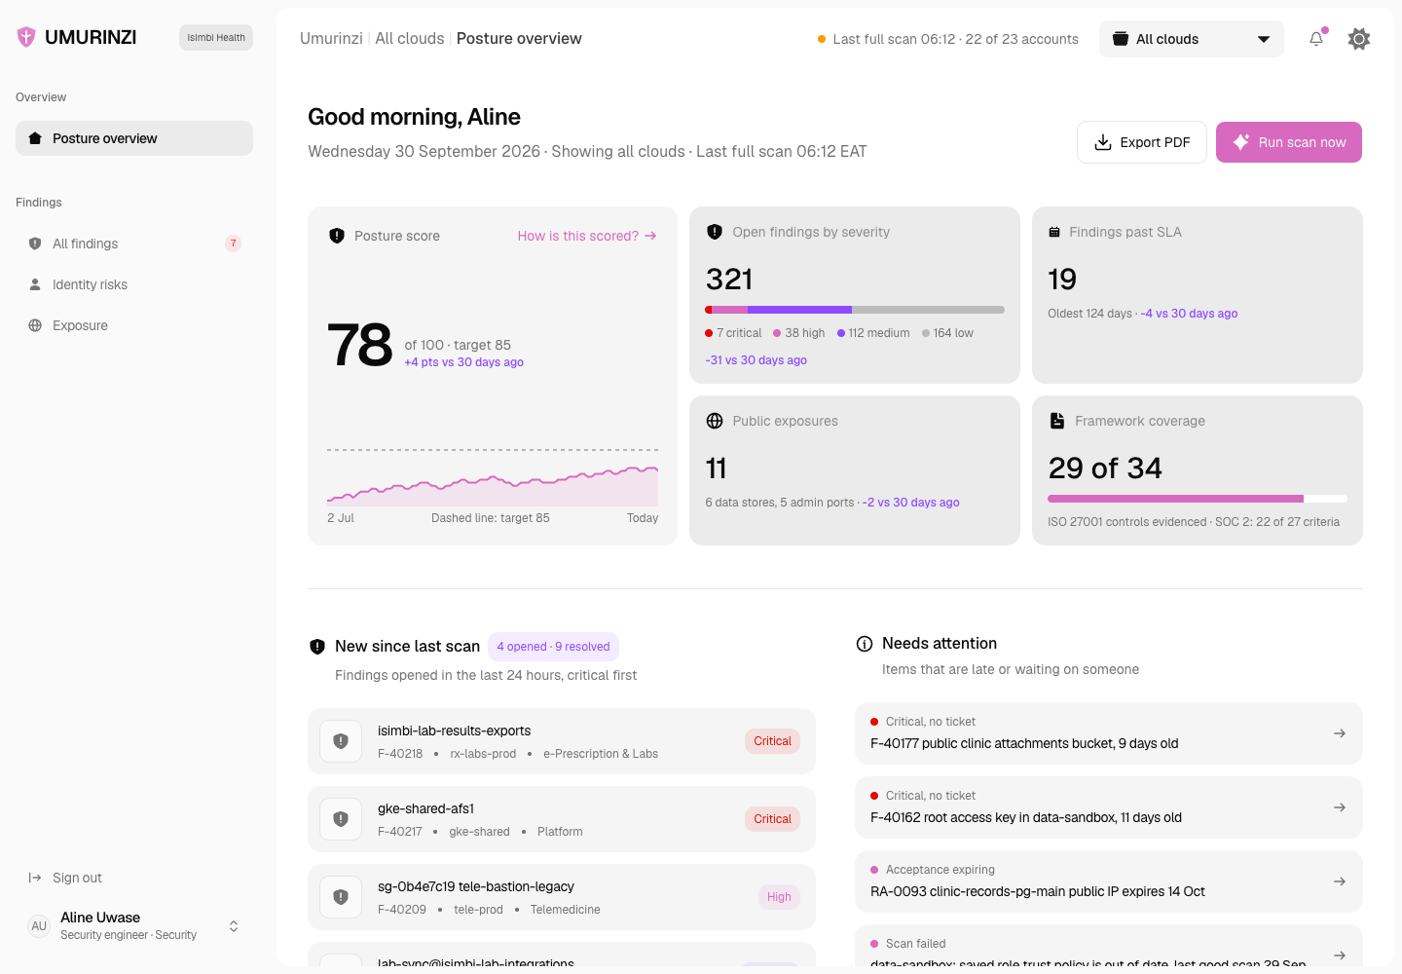Click shield icon of sg-0b4e7c19 tele-bastion-legacy

pyautogui.click(x=341, y=897)
